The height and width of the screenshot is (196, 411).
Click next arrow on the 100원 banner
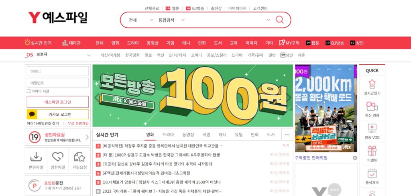(289, 98)
